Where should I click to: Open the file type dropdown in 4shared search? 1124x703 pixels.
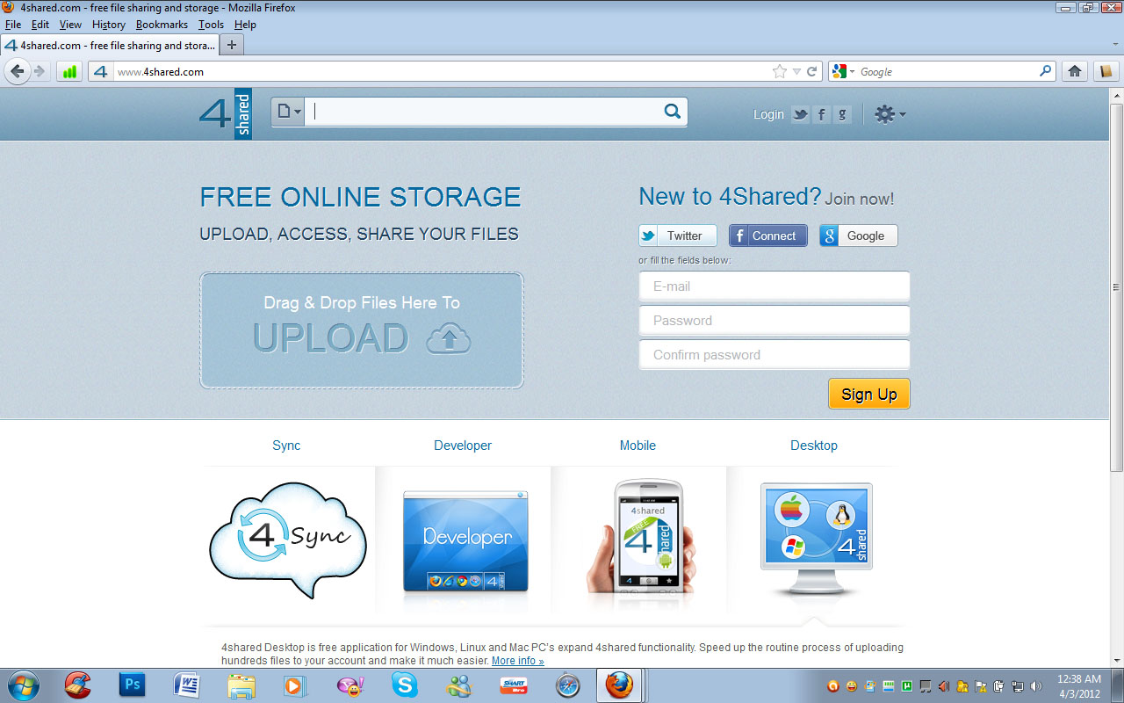click(289, 112)
